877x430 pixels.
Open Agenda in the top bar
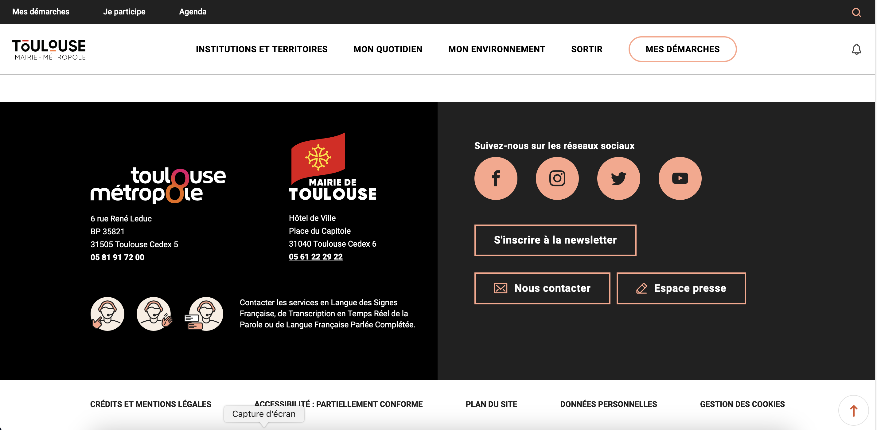(193, 12)
